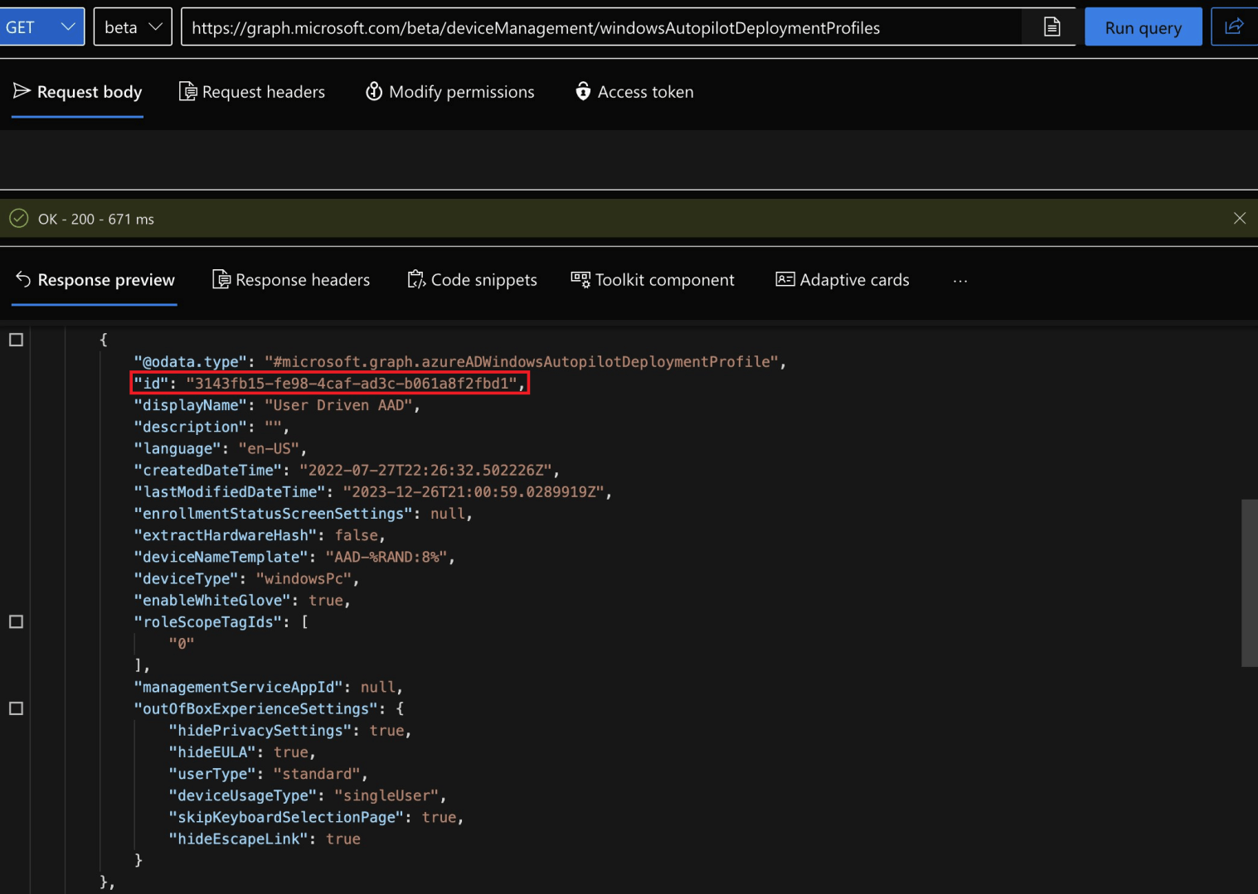Click the response preview vertical scrollbar
Viewport: 1258px width, 894px height.
(x=1249, y=582)
